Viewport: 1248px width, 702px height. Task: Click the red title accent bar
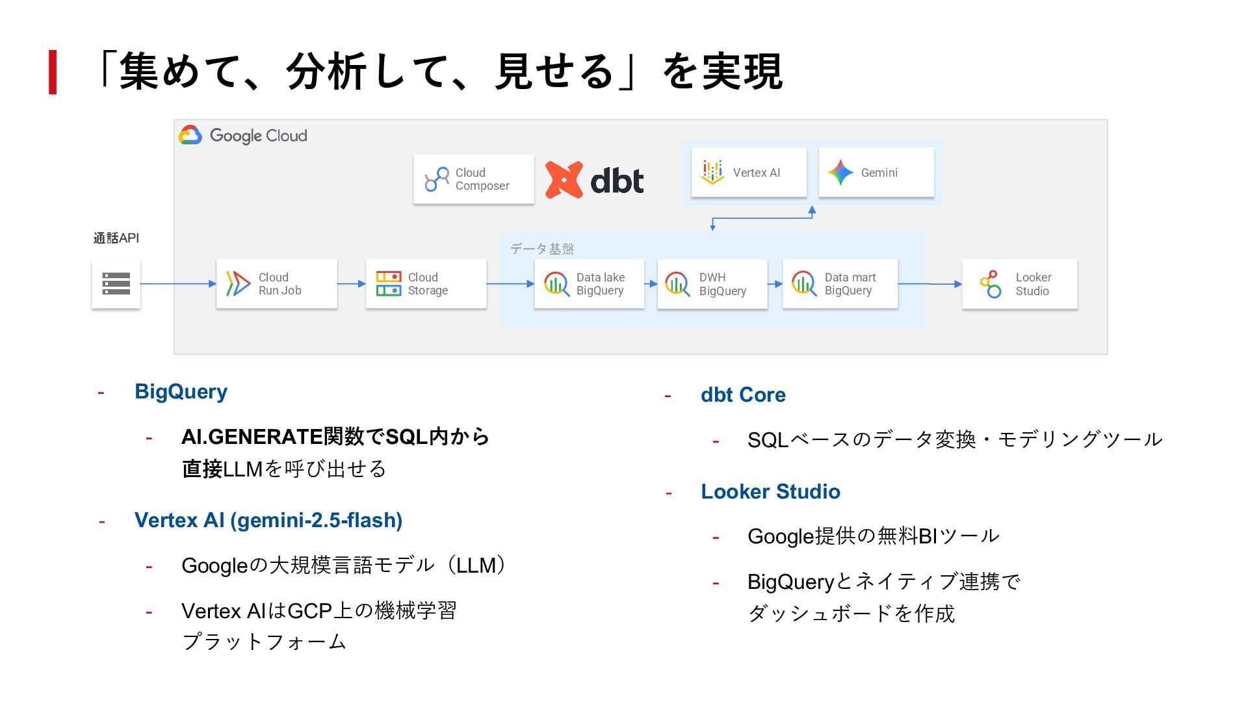[x=53, y=72]
